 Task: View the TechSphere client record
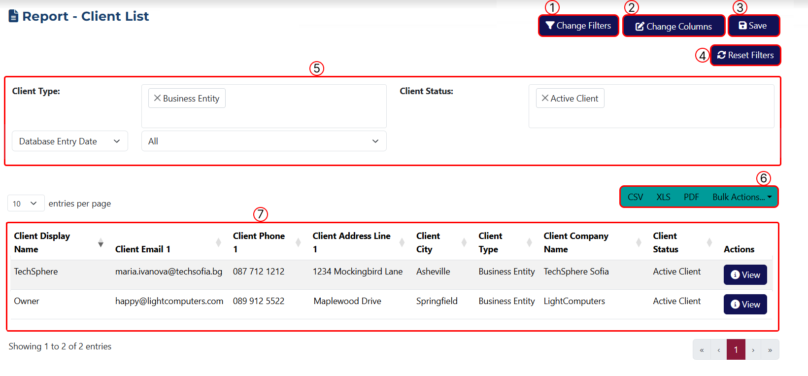745,275
